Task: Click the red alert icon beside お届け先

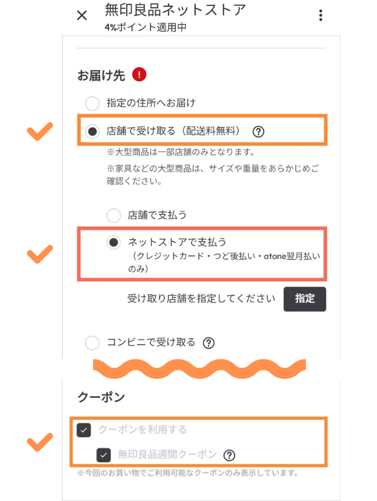Action: click(139, 74)
